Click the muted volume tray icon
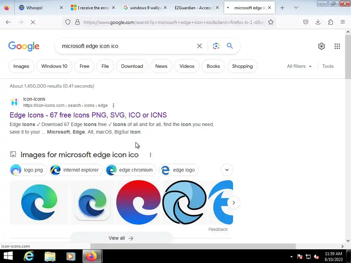351x263 pixels. [316, 256]
